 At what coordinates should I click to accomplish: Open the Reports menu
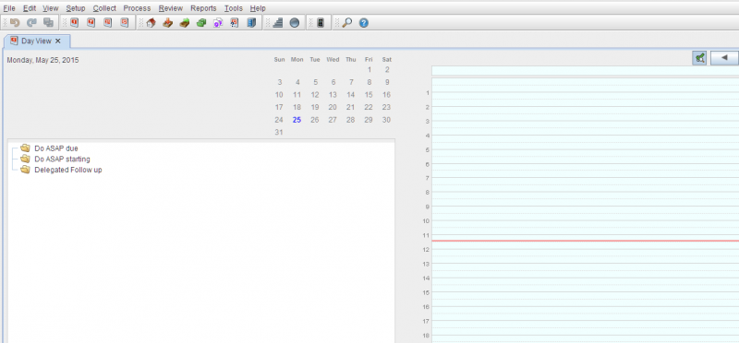coord(203,8)
